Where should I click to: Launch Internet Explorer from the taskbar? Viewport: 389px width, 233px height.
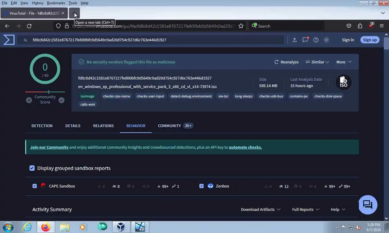[x=27, y=227]
